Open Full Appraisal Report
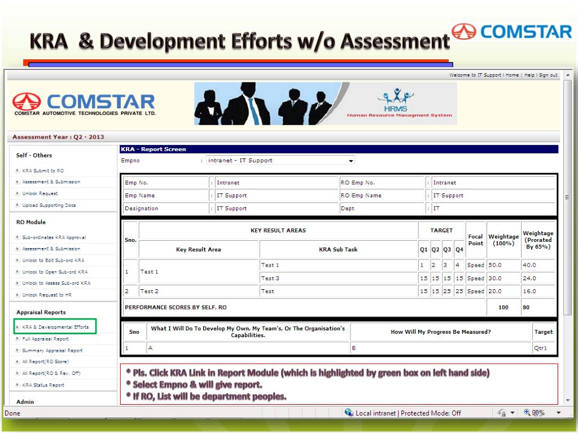The width and height of the screenshot is (578, 433). [45, 339]
